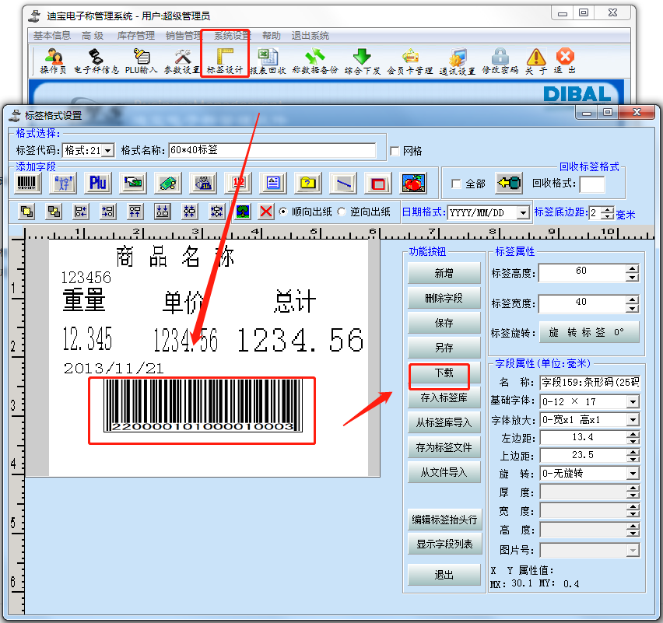Screen dimensions: 663x623
Task: Click the 显示字段列表 button
Action: click(x=444, y=544)
